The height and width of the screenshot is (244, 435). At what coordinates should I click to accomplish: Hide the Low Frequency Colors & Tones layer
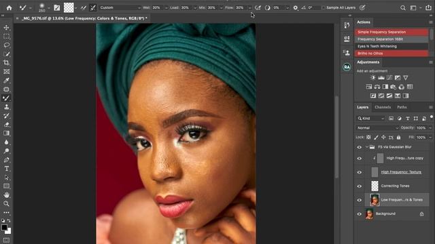click(360, 200)
